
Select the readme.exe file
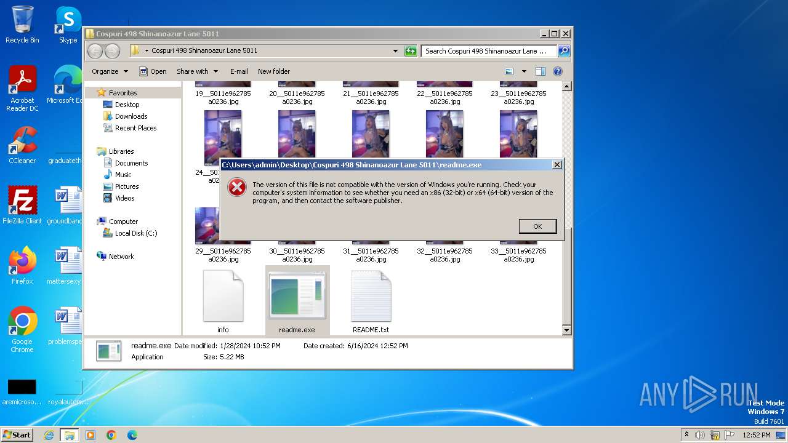coord(297,301)
